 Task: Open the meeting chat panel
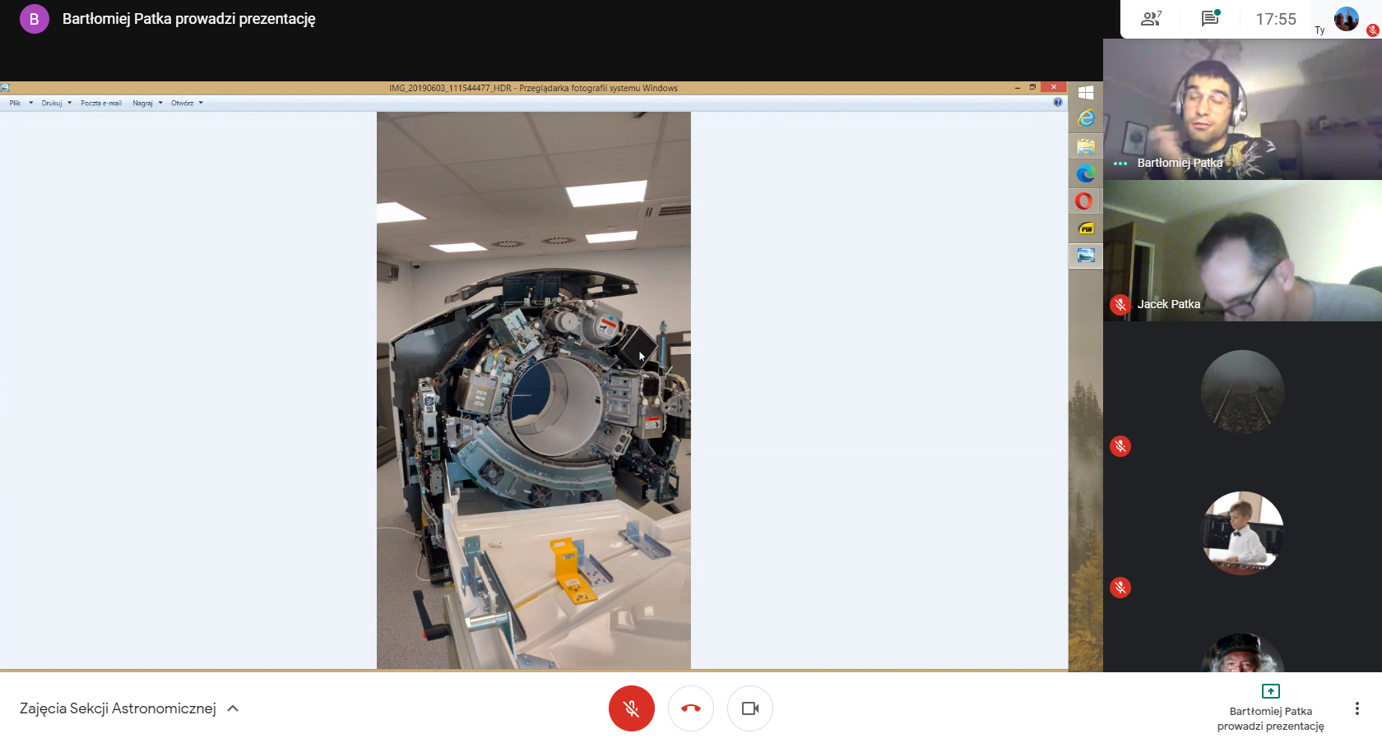(x=1209, y=19)
